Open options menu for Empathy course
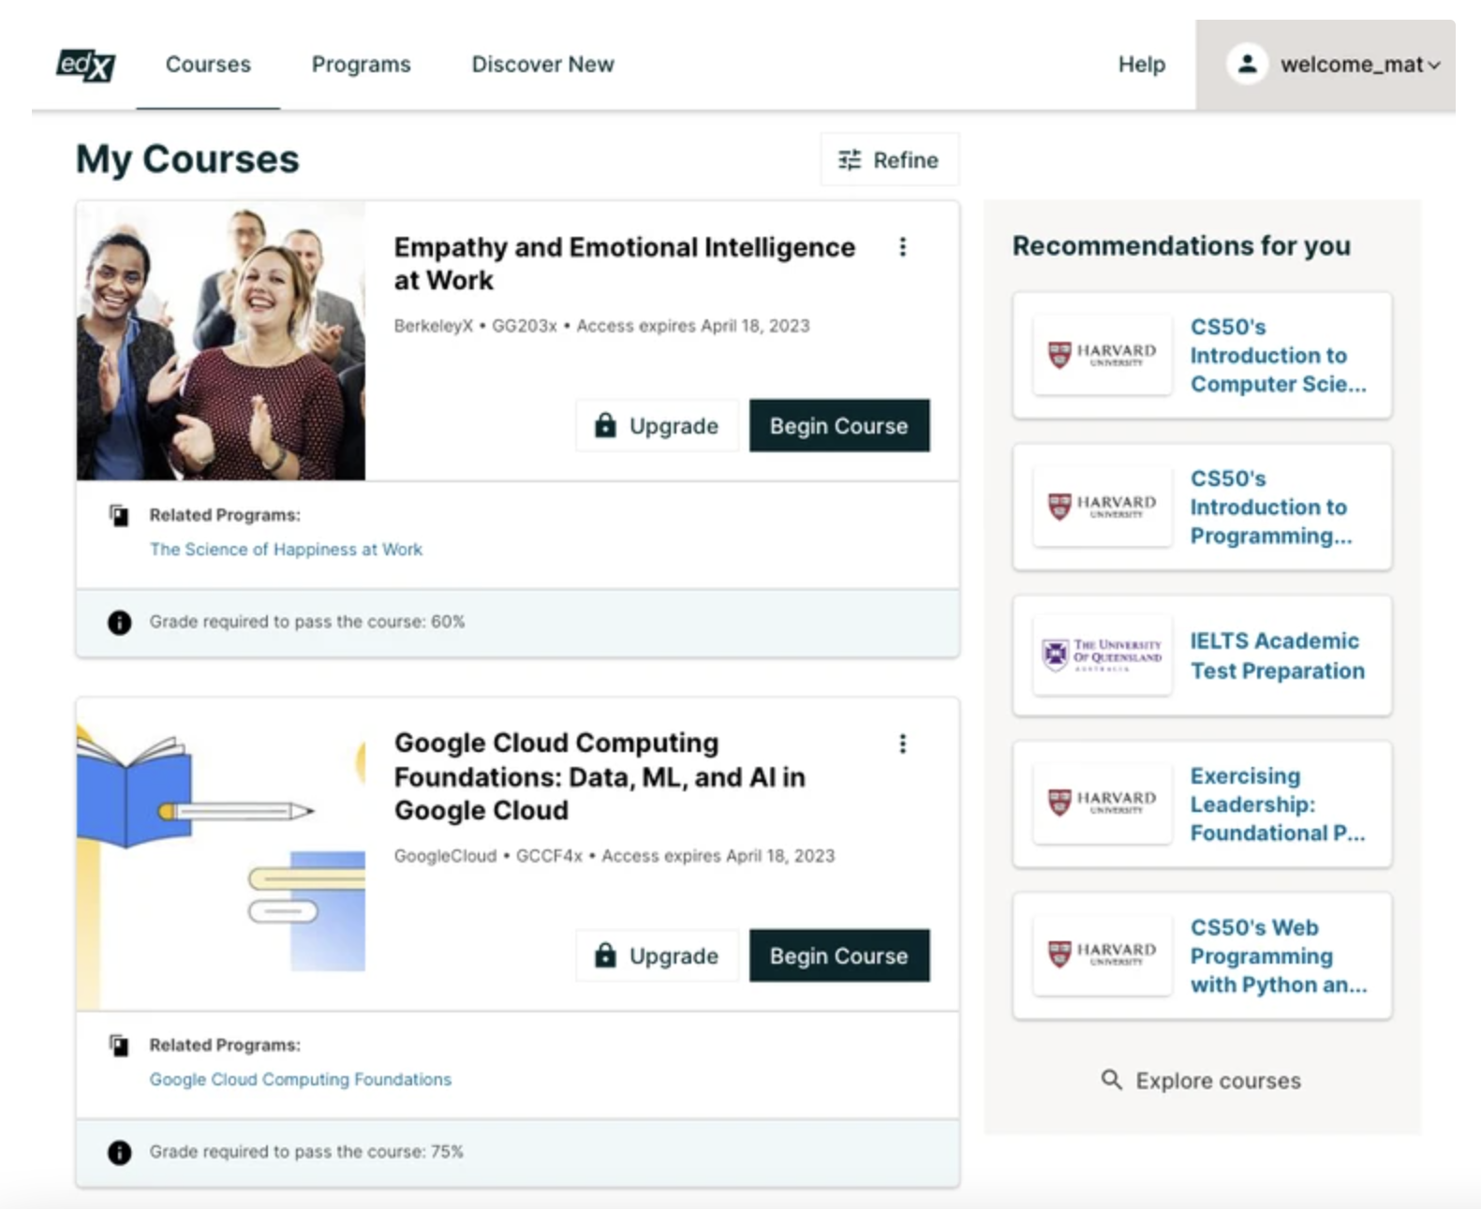The height and width of the screenshot is (1209, 1481). (902, 247)
